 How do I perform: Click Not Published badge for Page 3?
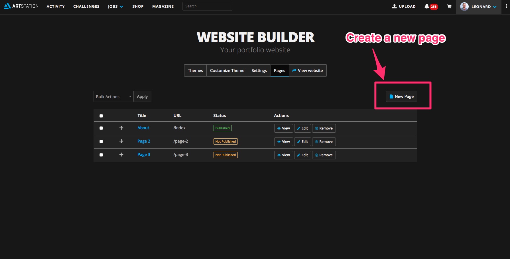pos(225,155)
